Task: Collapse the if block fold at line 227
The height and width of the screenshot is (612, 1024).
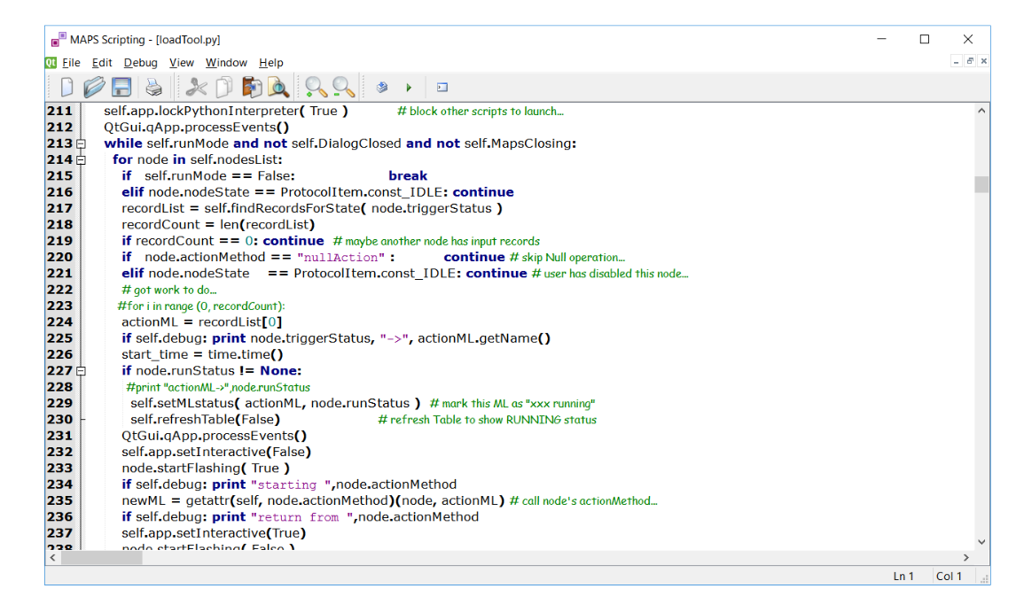Action: tap(81, 370)
